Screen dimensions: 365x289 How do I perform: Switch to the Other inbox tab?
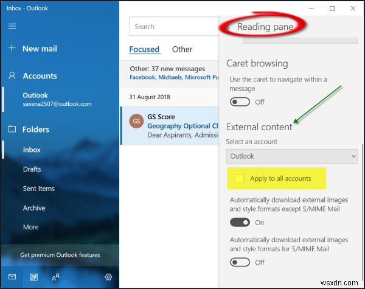182,49
